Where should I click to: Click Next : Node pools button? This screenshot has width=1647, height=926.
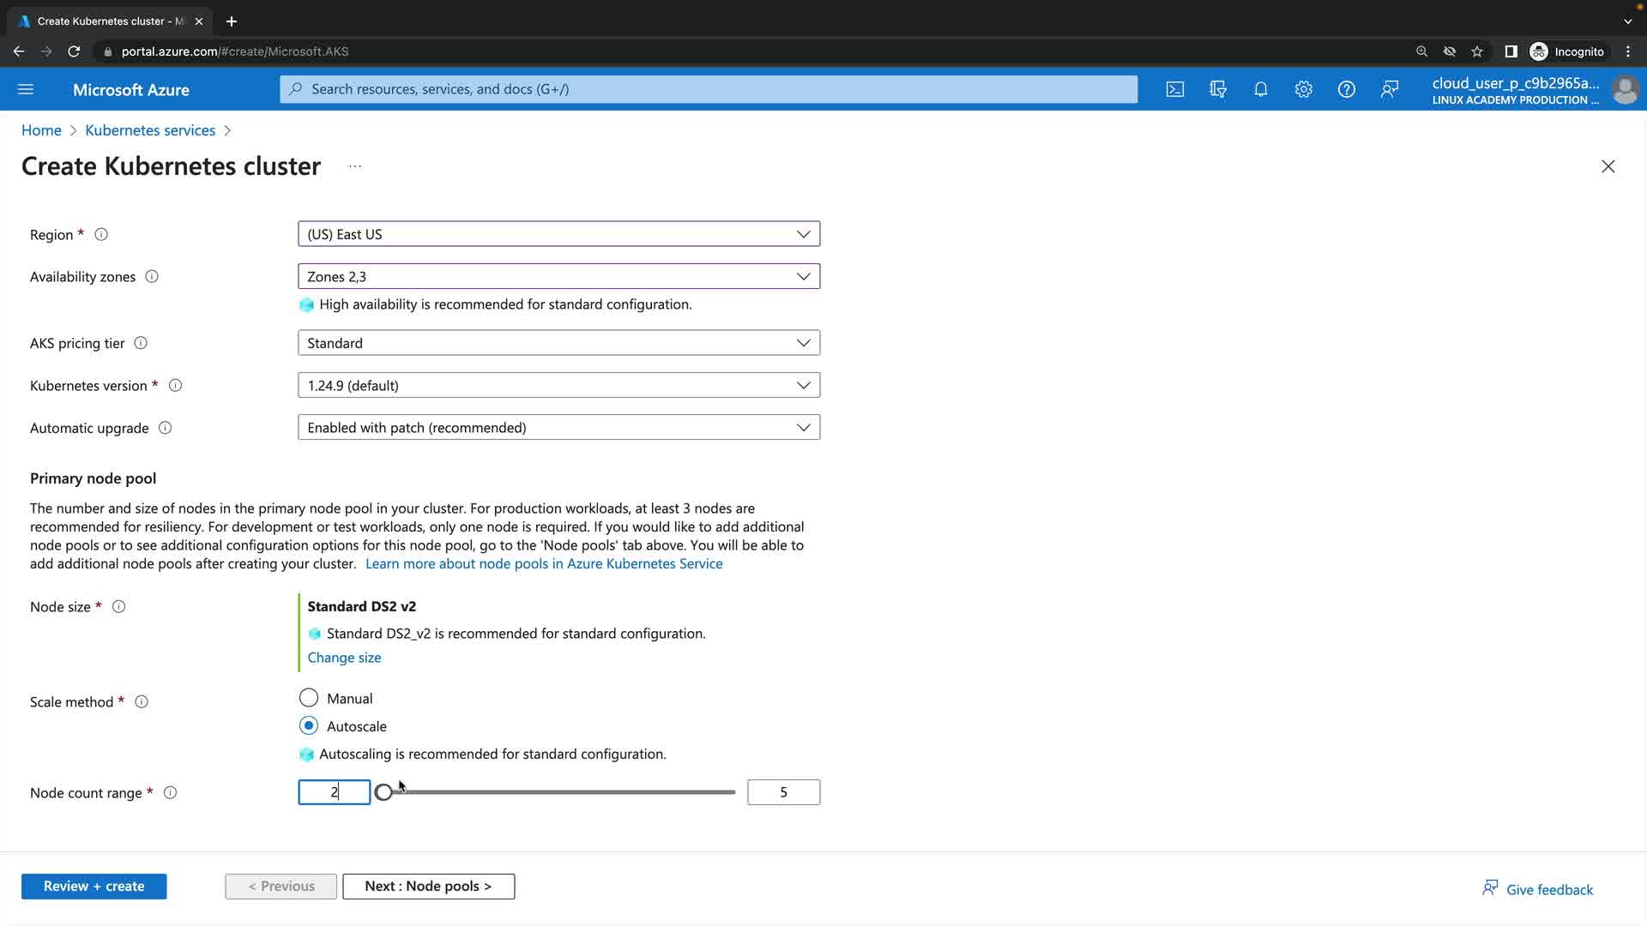pos(428,886)
